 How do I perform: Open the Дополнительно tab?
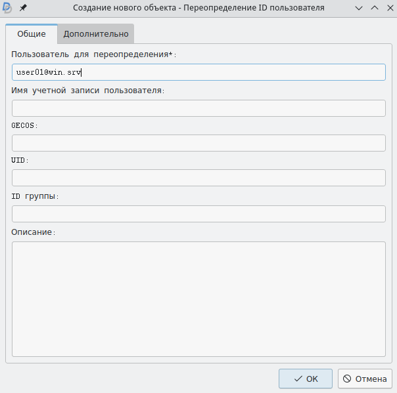click(x=96, y=33)
